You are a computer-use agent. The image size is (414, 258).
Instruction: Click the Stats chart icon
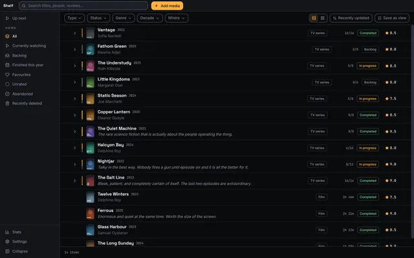tap(7, 232)
